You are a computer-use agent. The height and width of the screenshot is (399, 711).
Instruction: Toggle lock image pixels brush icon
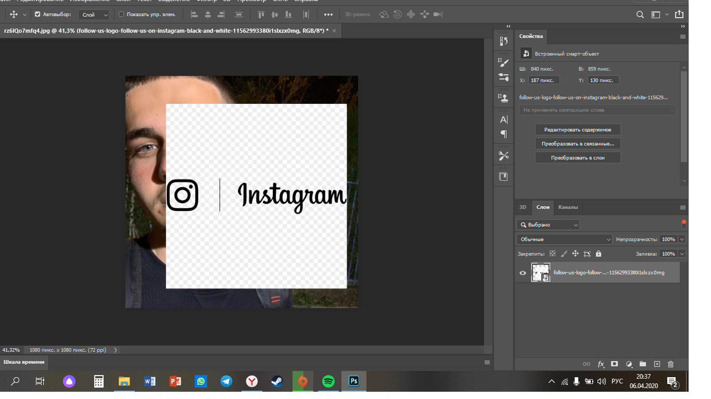pyautogui.click(x=564, y=254)
